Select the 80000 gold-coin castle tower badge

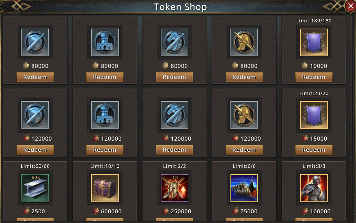(x=105, y=42)
